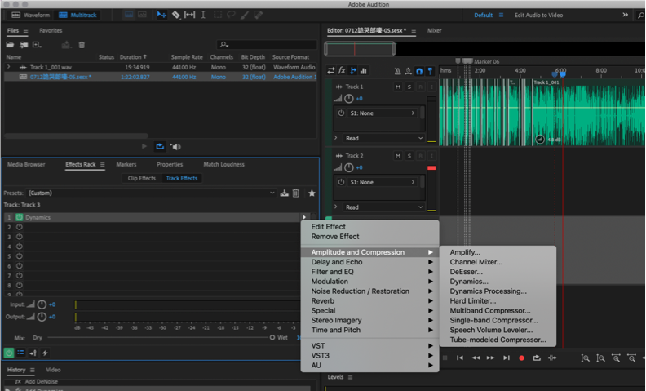The height and width of the screenshot is (391, 646).
Task: Switch to the Clip Effects button
Action: click(x=141, y=178)
